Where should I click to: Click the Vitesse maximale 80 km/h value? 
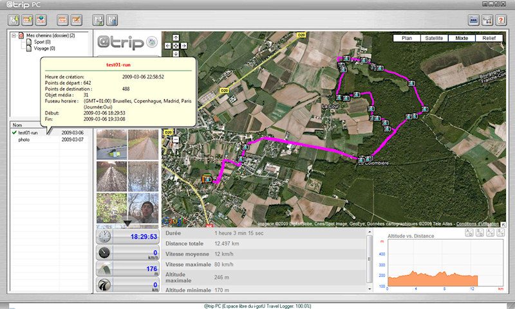(x=224, y=265)
